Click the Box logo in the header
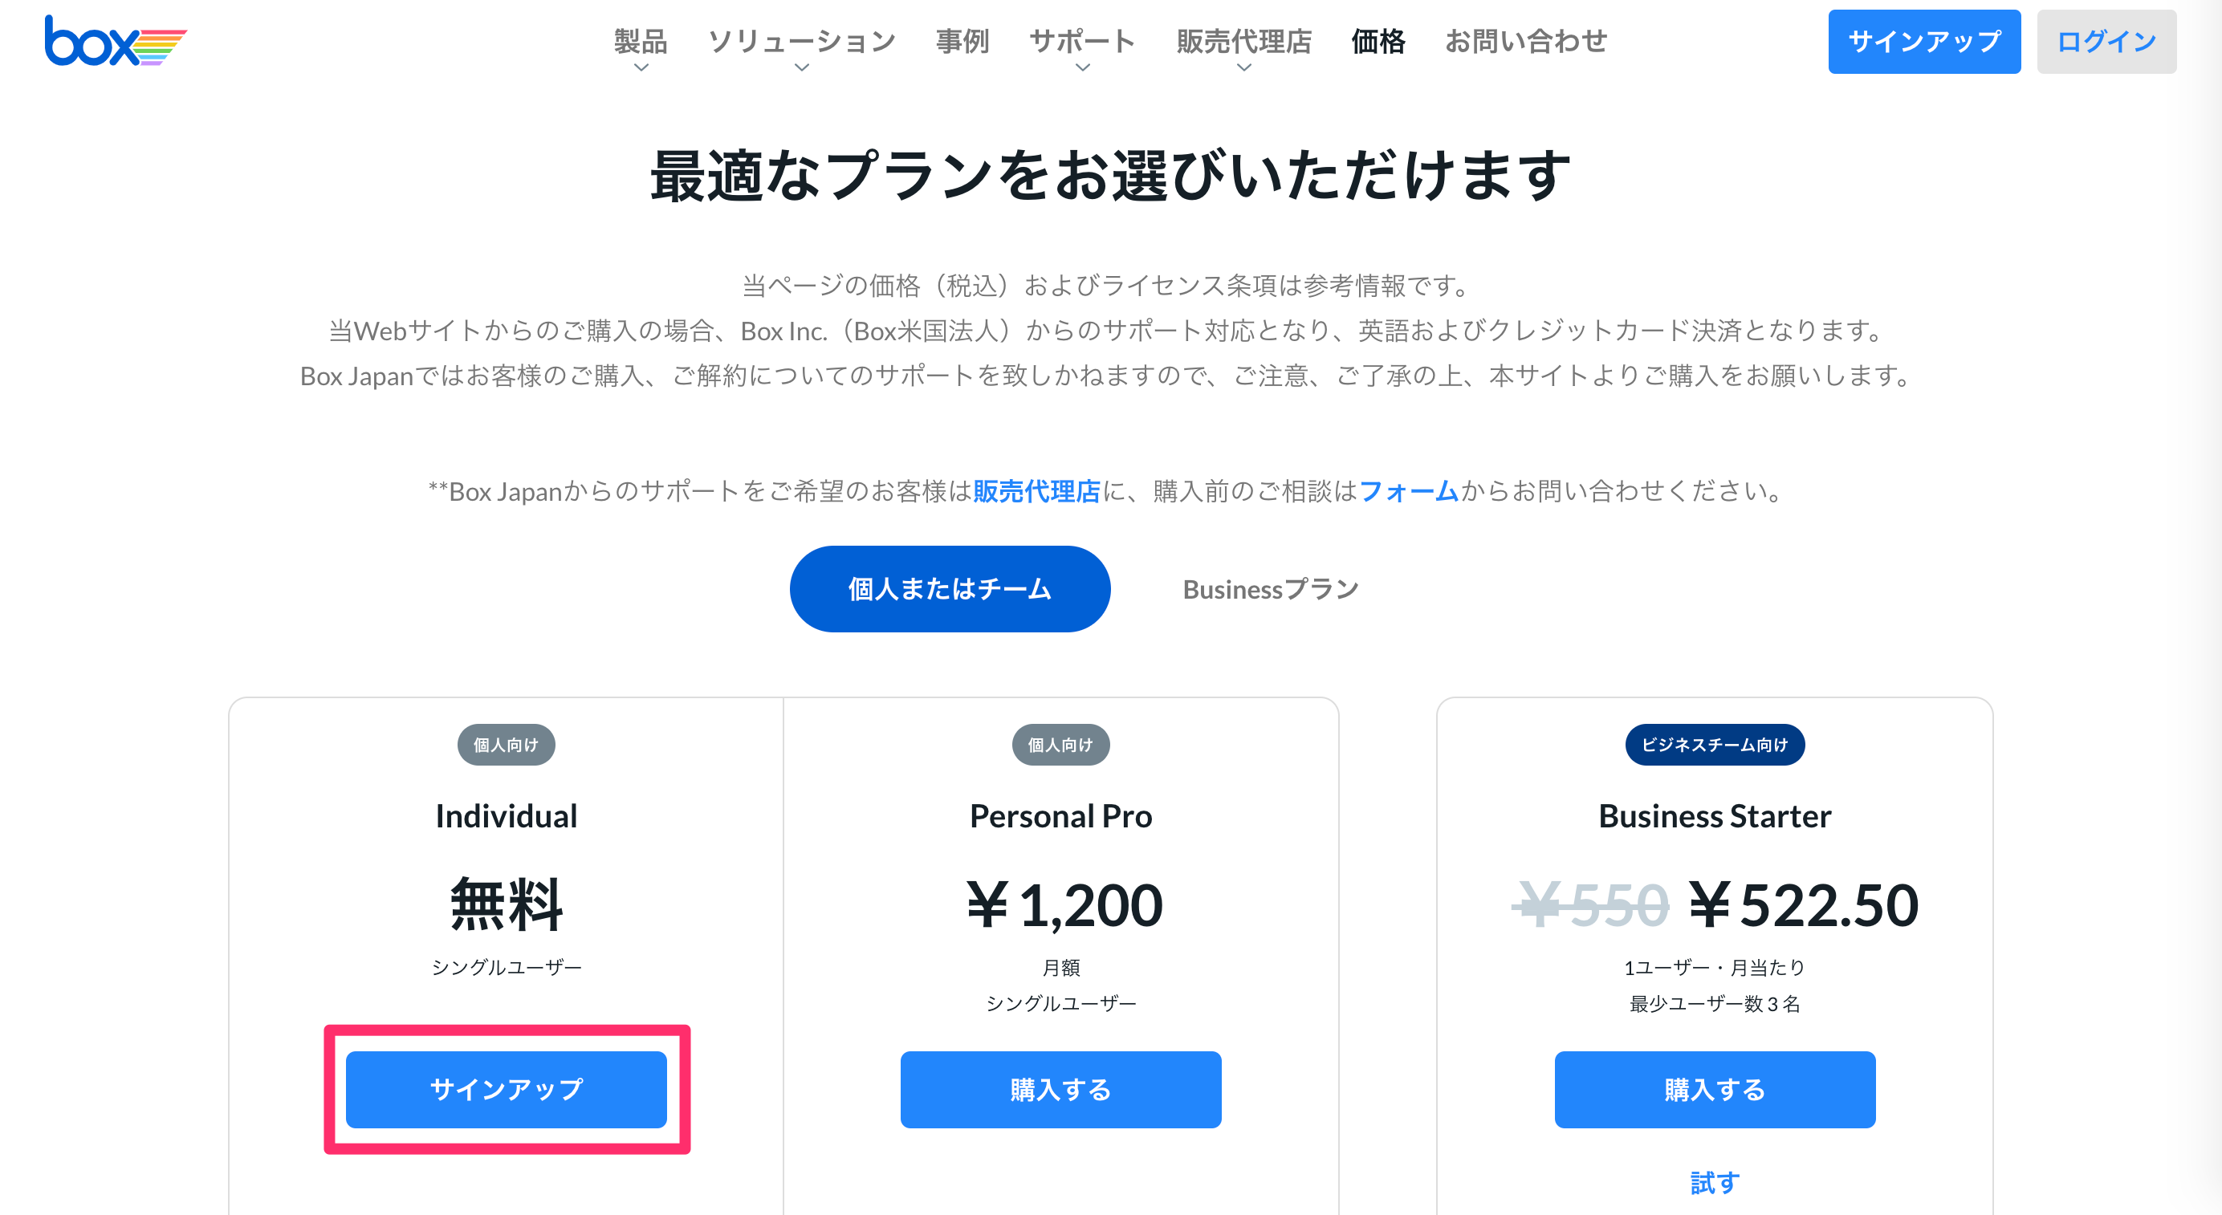Image resolution: width=2222 pixels, height=1215 pixels. pos(115,42)
